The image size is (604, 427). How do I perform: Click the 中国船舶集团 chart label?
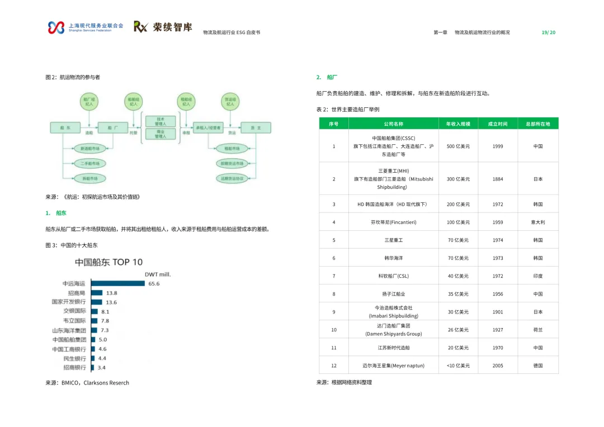tap(69, 340)
